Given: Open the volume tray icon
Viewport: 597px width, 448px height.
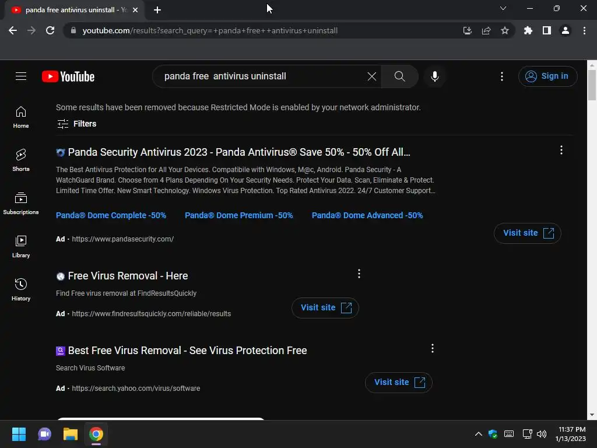Looking at the screenshot, I should tap(542, 434).
